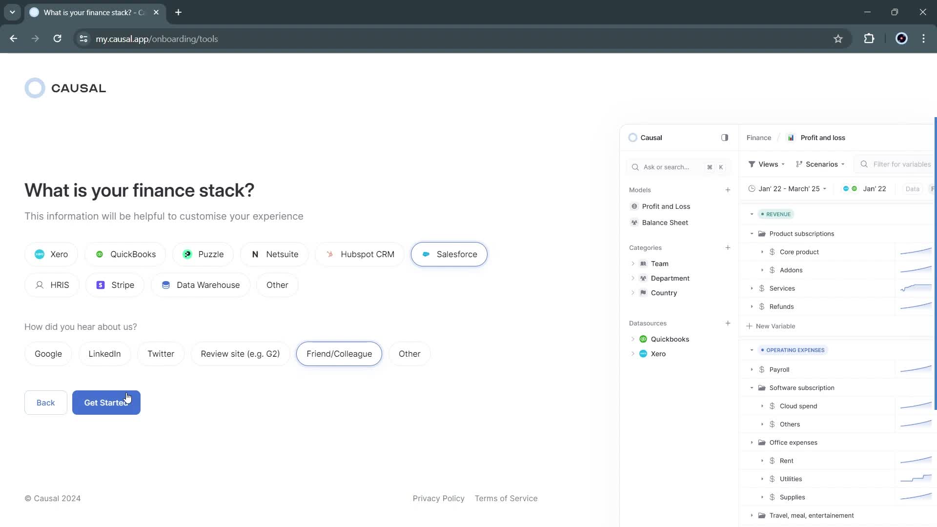This screenshot has height=527, width=937.
Task: Open the Scenarios dropdown
Action: pyautogui.click(x=822, y=164)
